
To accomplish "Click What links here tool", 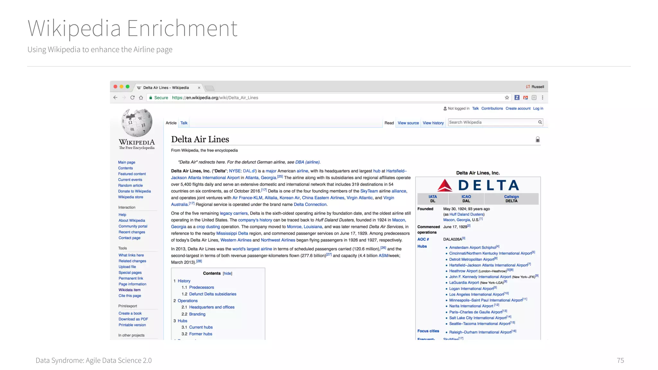I will (x=131, y=255).
